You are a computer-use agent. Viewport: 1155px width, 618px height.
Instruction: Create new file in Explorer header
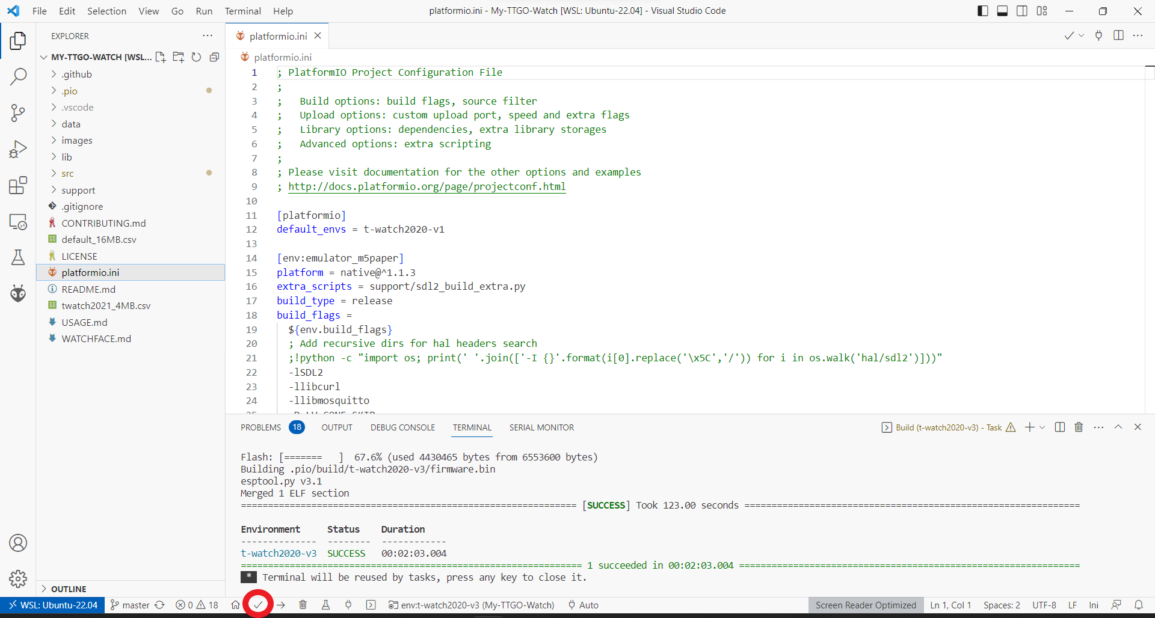[161, 57]
